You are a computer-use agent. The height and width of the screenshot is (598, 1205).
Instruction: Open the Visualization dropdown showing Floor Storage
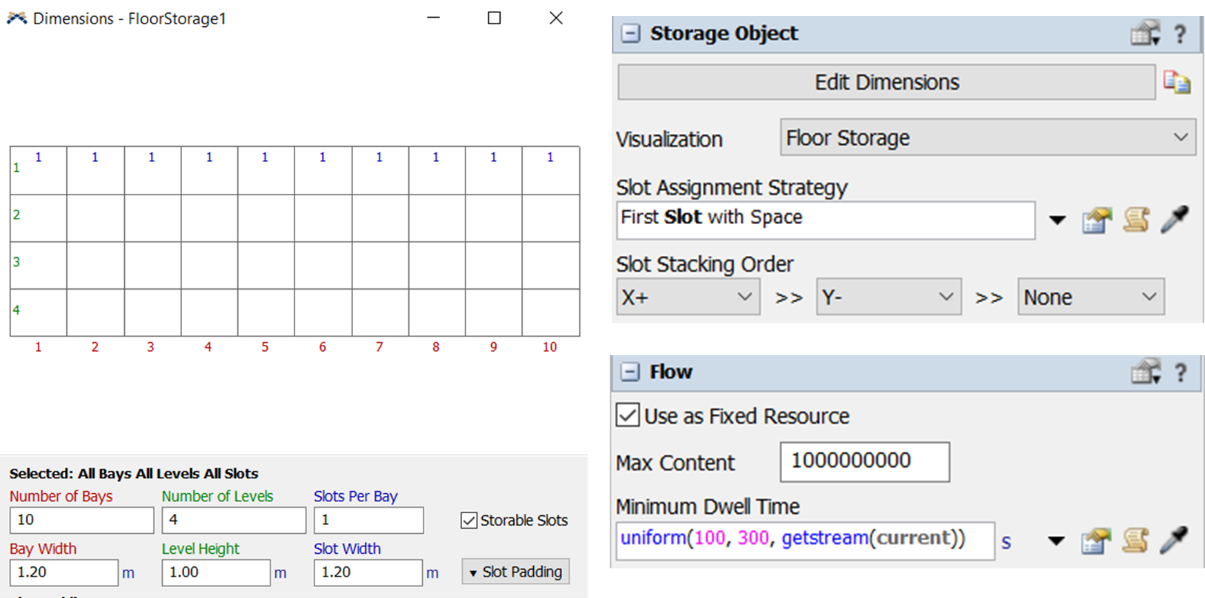988,137
